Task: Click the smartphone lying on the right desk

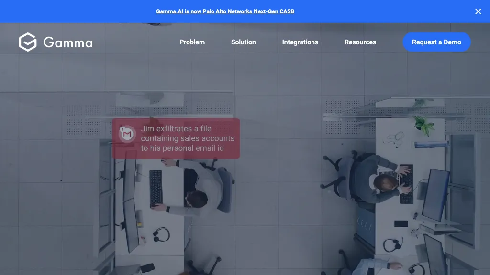Action: coord(401,223)
